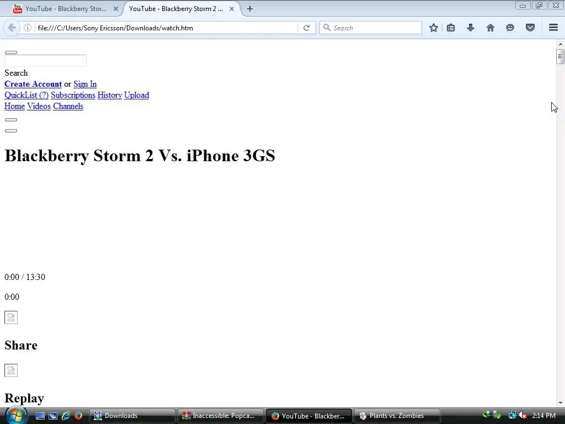Screen dimensions: 565x424
Task: Click the browser back arrow button
Action: tap(12, 28)
